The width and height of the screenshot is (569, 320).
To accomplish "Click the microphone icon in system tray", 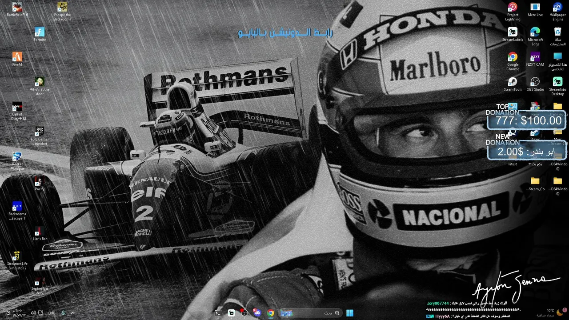I will coord(63,313).
